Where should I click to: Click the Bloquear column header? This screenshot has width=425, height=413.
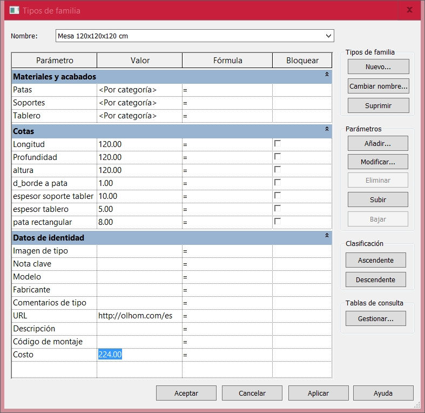click(x=302, y=60)
